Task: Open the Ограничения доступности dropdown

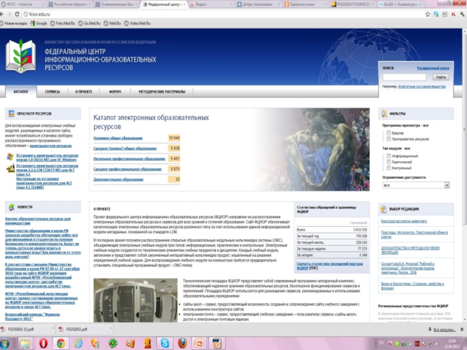Action: (x=416, y=185)
